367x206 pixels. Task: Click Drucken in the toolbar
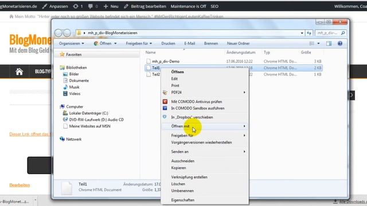tap(168, 43)
